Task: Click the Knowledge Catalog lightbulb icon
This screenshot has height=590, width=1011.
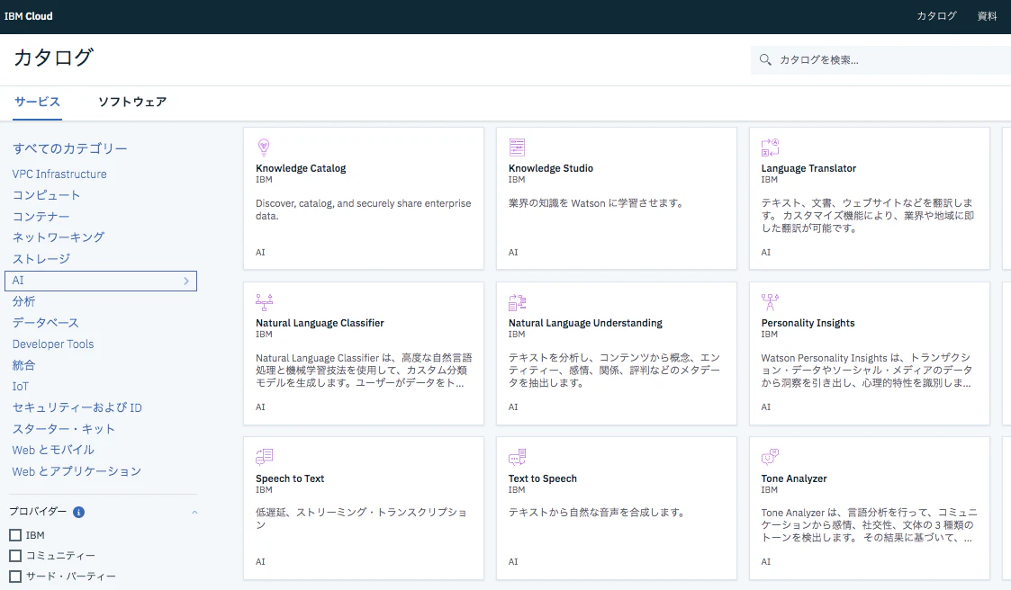Action: click(x=264, y=147)
